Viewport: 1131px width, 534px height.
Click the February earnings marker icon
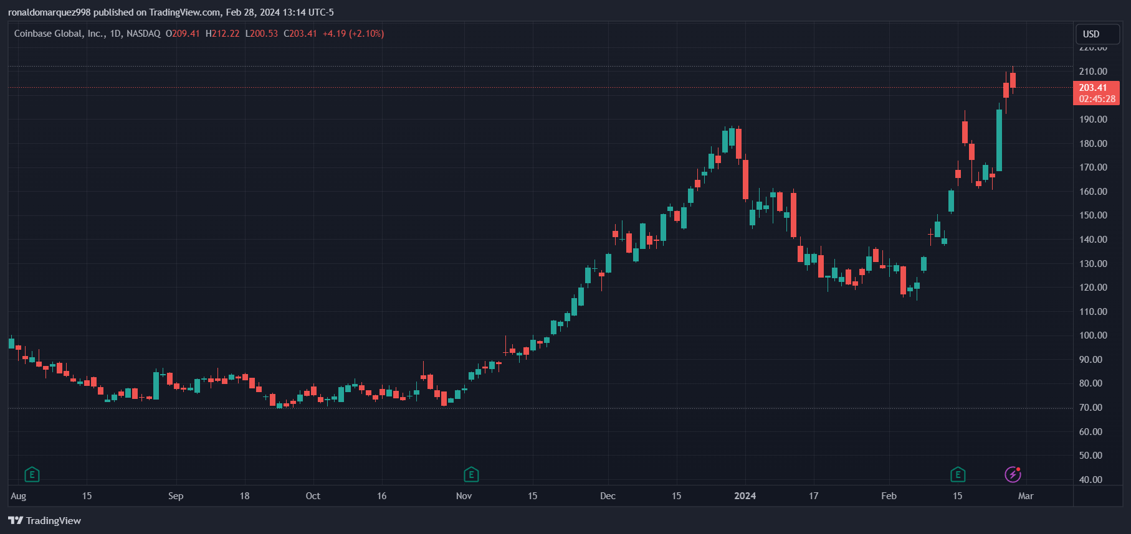click(x=958, y=475)
